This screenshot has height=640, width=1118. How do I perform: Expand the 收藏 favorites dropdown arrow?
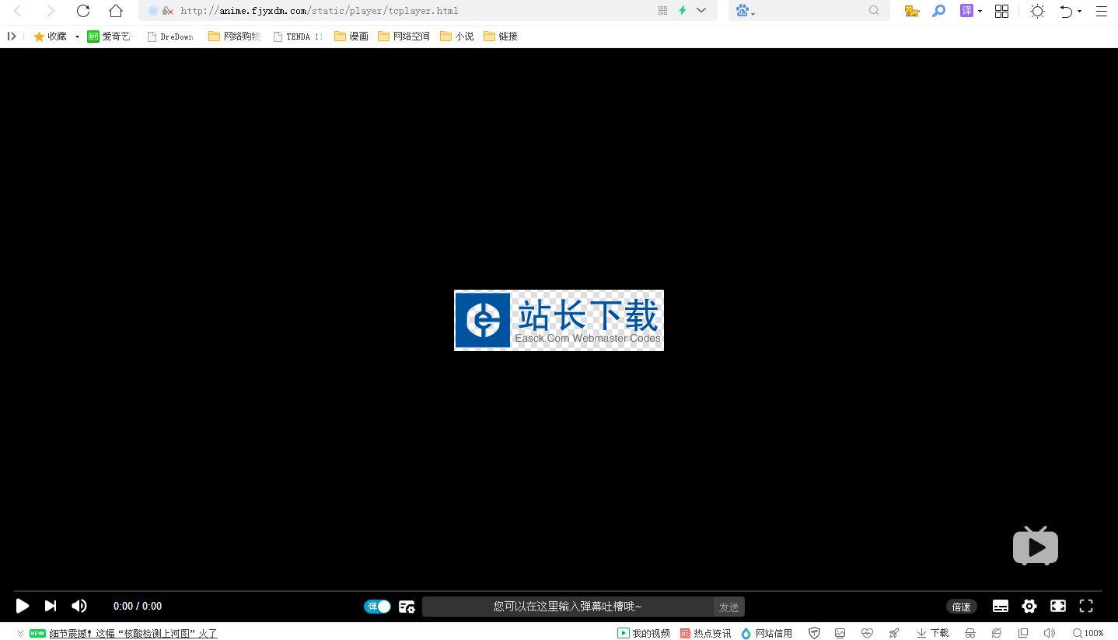(x=77, y=37)
